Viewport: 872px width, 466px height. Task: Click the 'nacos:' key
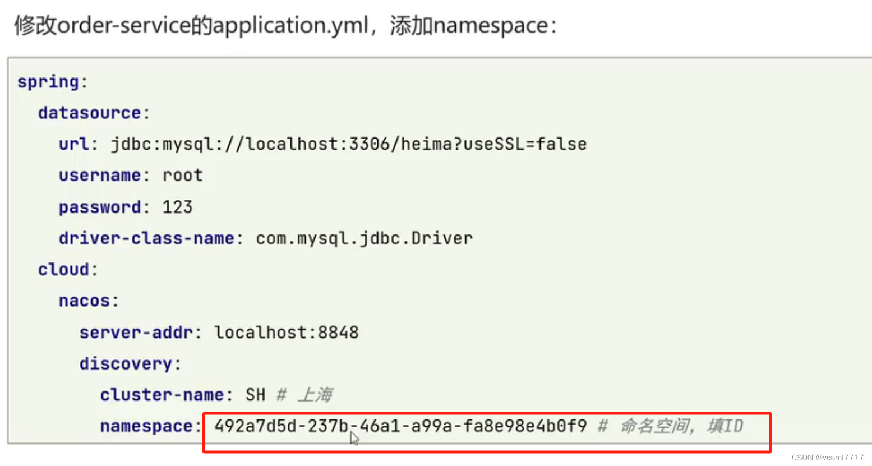point(89,301)
